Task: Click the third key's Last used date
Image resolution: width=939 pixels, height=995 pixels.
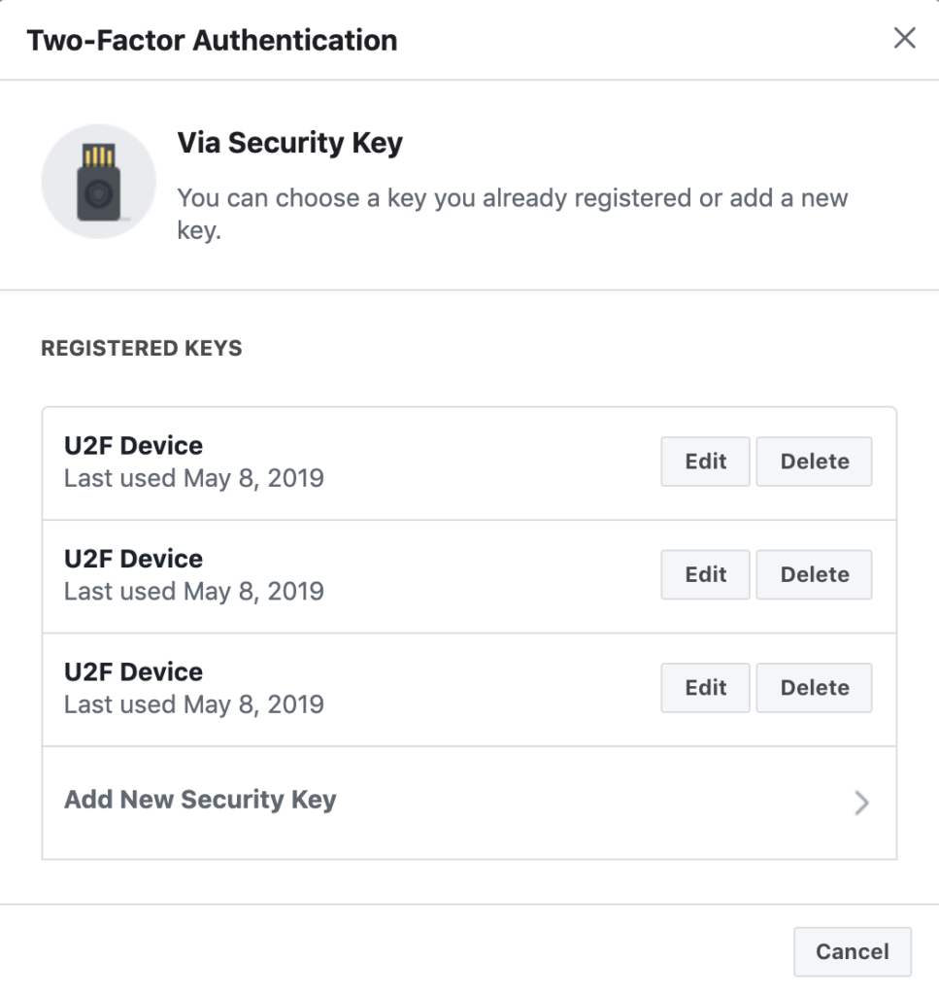Action: pyautogui.click(x=194, y=704)
